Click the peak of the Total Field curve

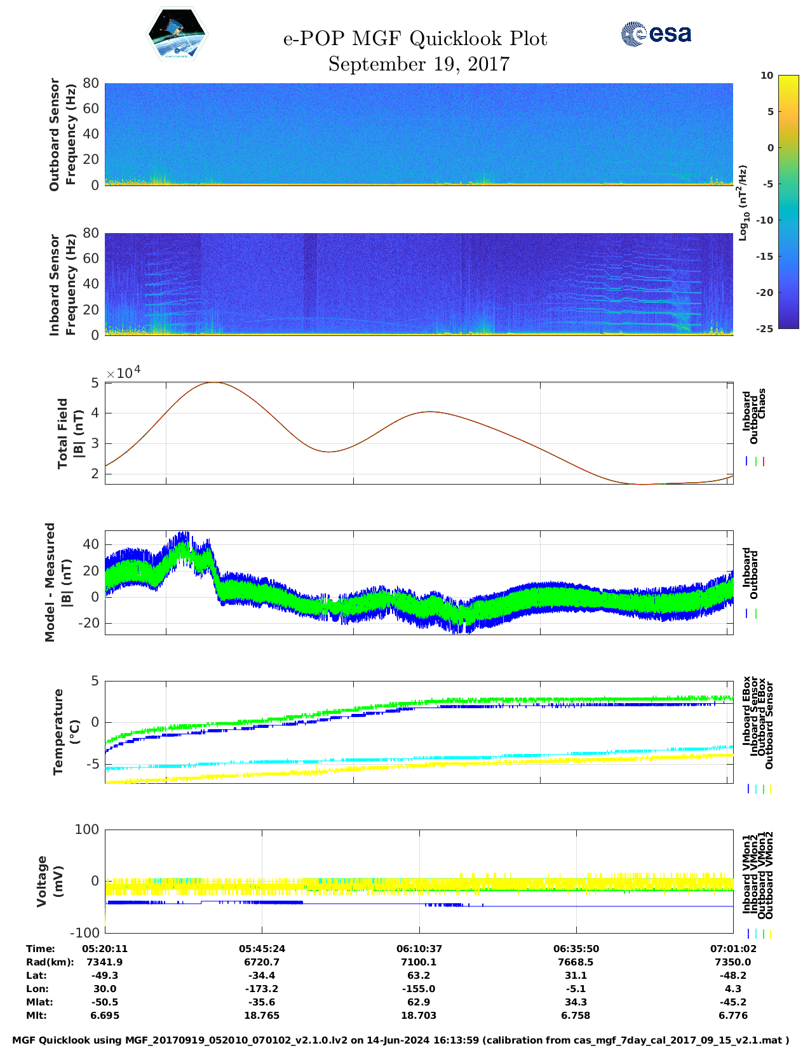pos(215,382)
